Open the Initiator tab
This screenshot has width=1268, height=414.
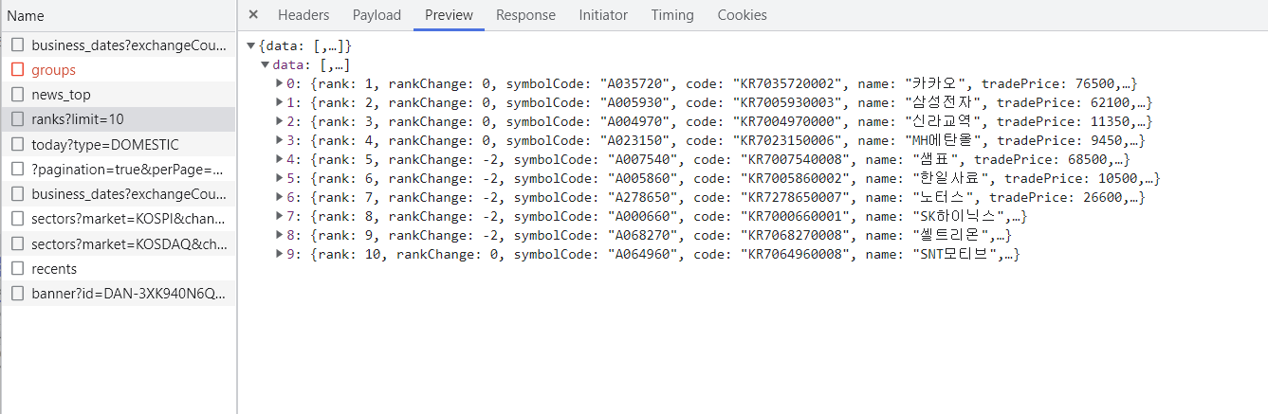(603, 15)
